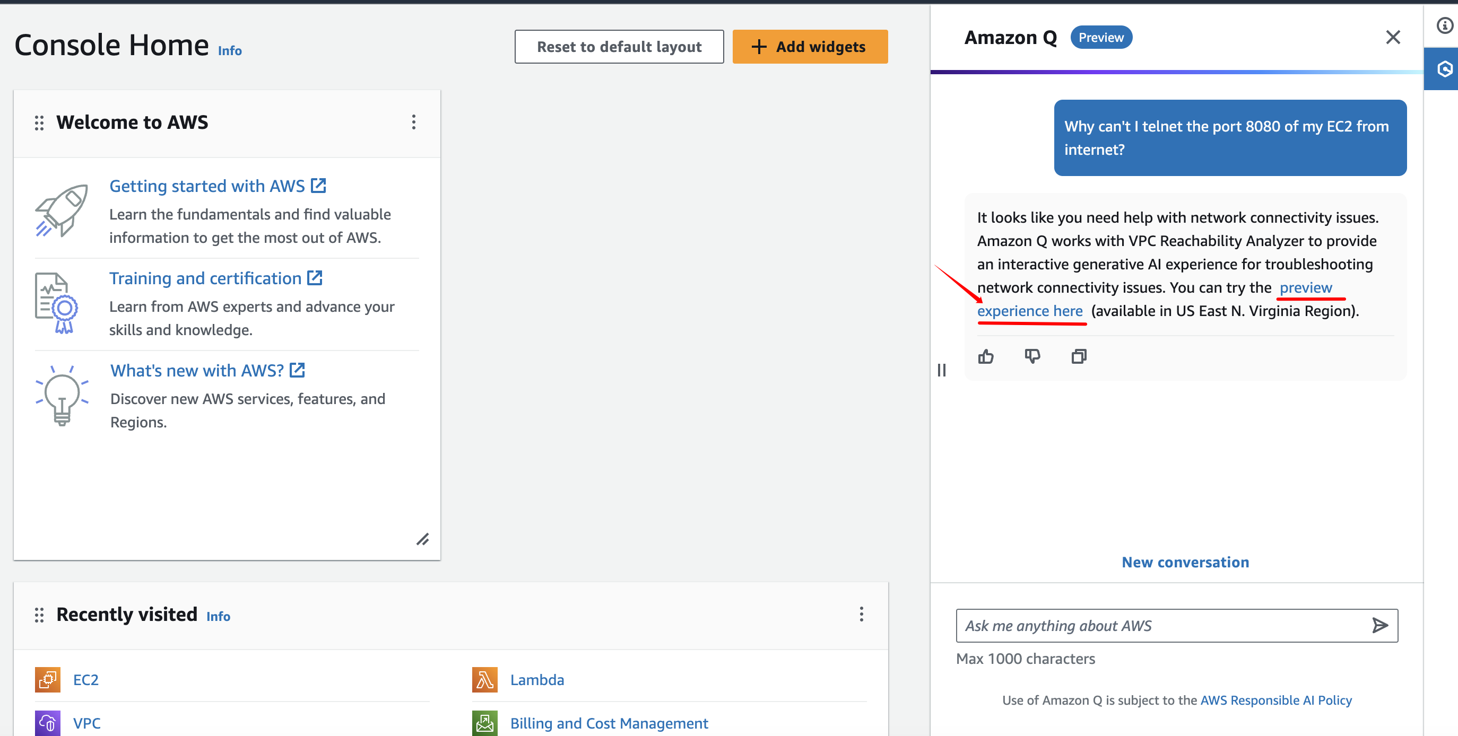Image resolution: width=1458 pixels, height=736 pixels.
Task: Click the Lambda service icon
Action: coord(484,679)
